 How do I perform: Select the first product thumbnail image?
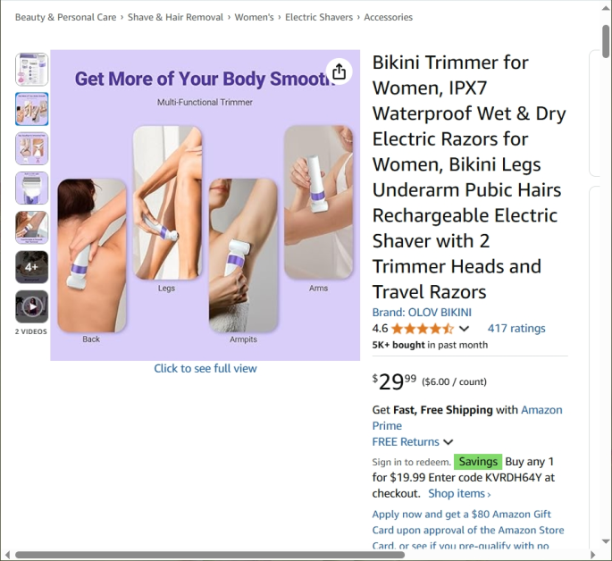[x=32, y=70]
